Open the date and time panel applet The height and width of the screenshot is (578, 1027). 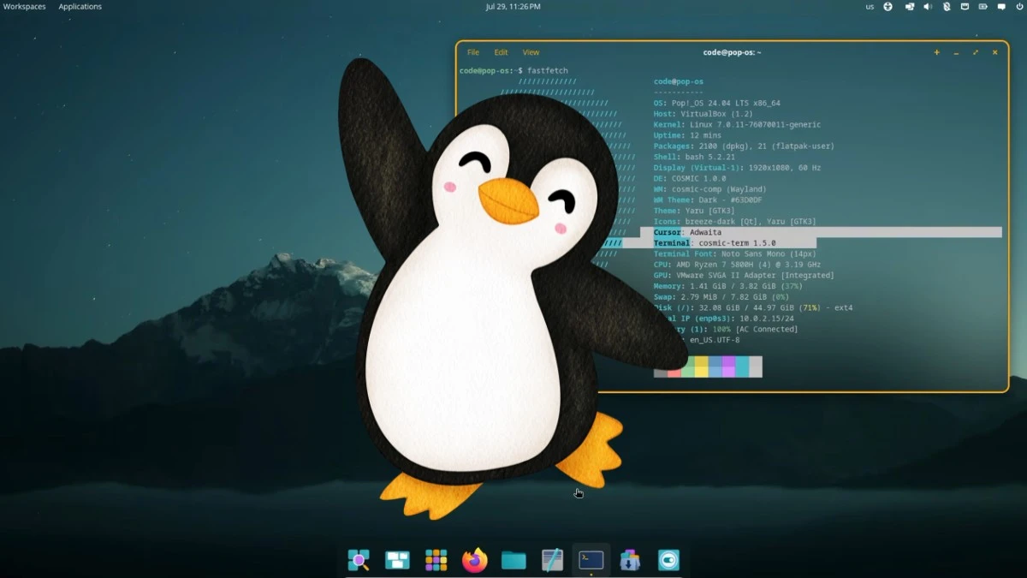click(513, 7)
